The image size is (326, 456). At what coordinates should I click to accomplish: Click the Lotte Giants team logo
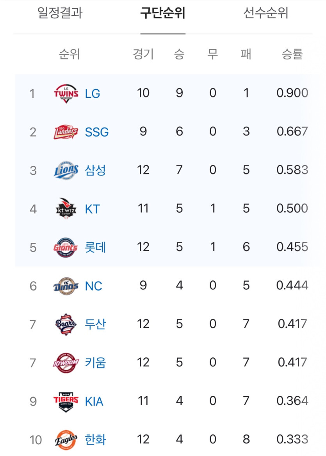tap(66, 247)
